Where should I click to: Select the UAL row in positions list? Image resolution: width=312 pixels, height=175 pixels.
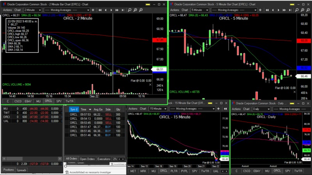(x=6, y=121)
